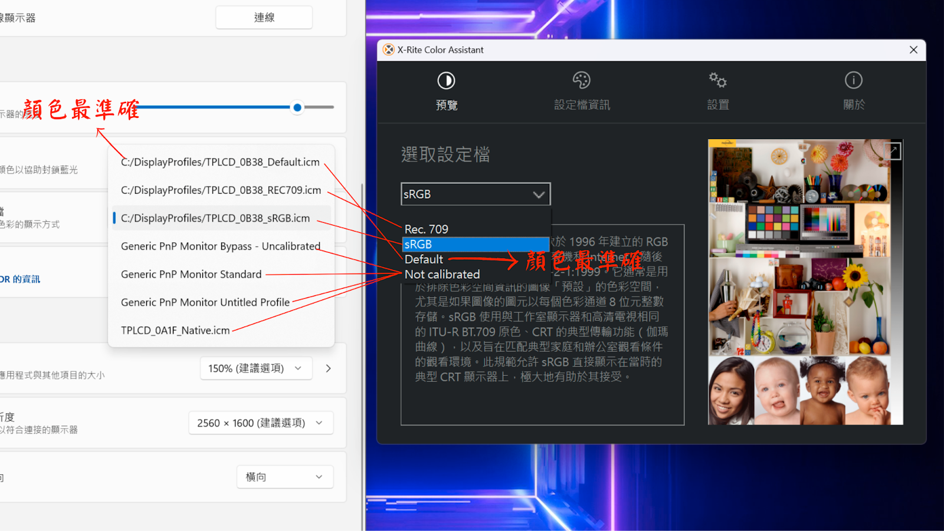Screen dimensions: 944x531
Task: Expand scale settings chevron arrow
Action: (x=329, y=368)
